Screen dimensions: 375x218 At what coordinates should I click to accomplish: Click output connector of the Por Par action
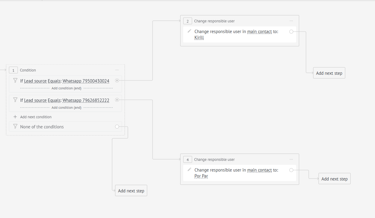(x=291, y=170)
